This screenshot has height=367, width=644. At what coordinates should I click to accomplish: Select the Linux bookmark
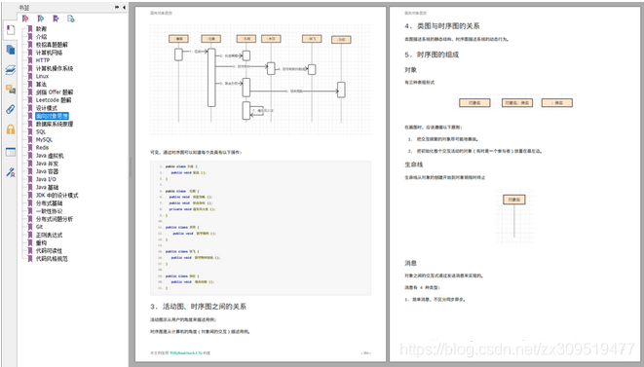(x=42, y=76)
